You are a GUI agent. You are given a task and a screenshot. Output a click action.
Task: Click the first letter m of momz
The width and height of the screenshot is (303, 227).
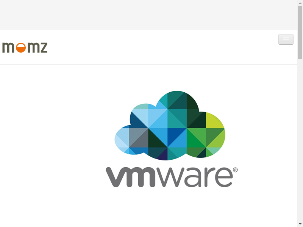8,48
